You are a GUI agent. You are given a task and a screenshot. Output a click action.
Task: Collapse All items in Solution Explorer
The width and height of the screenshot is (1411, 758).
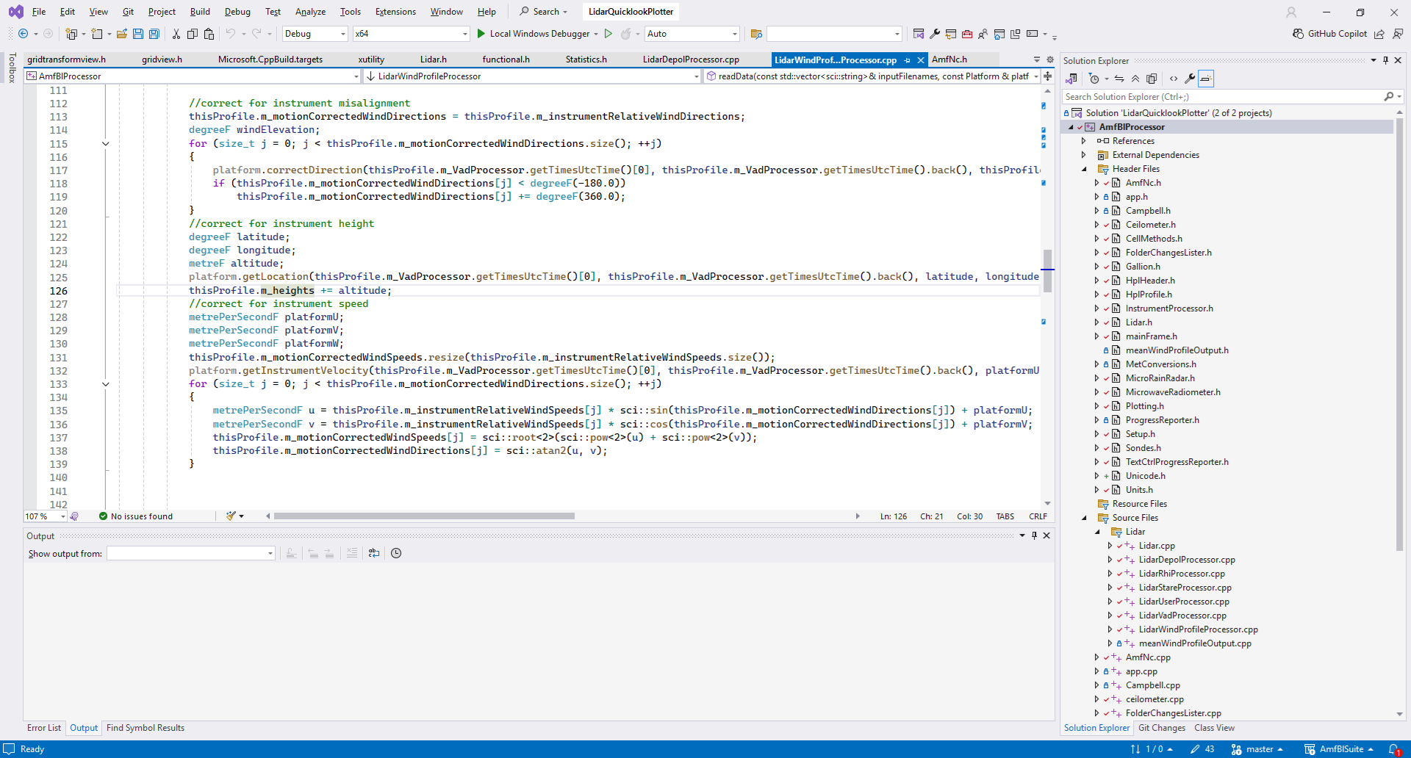[x=1135, y=79]
